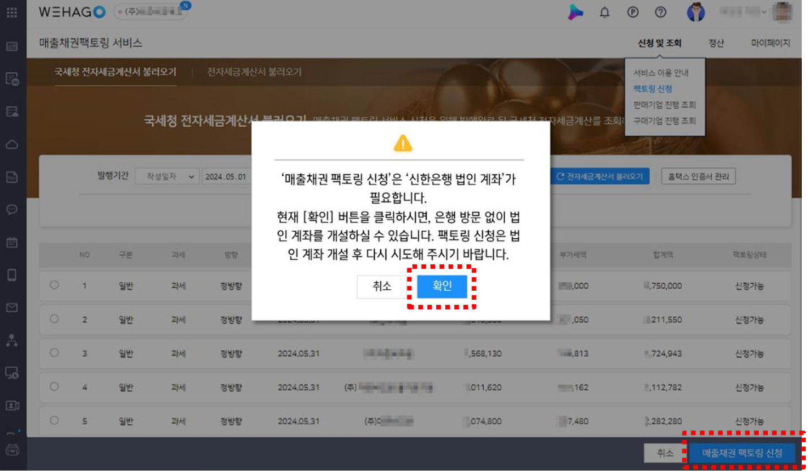Image resolution: width=808 pixels, height=474 pixels.
Task: Open the mobile device icon in sidebar
Action: click(x=12, y=273)
